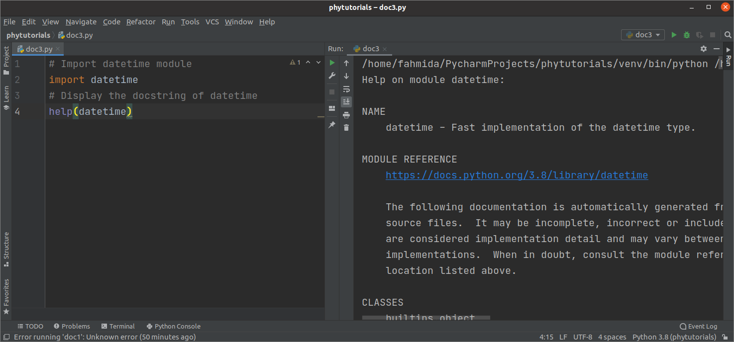Change file encoding UTF-8 in status bar
This screenshot has width=734, height=342.
coord(583,337)
